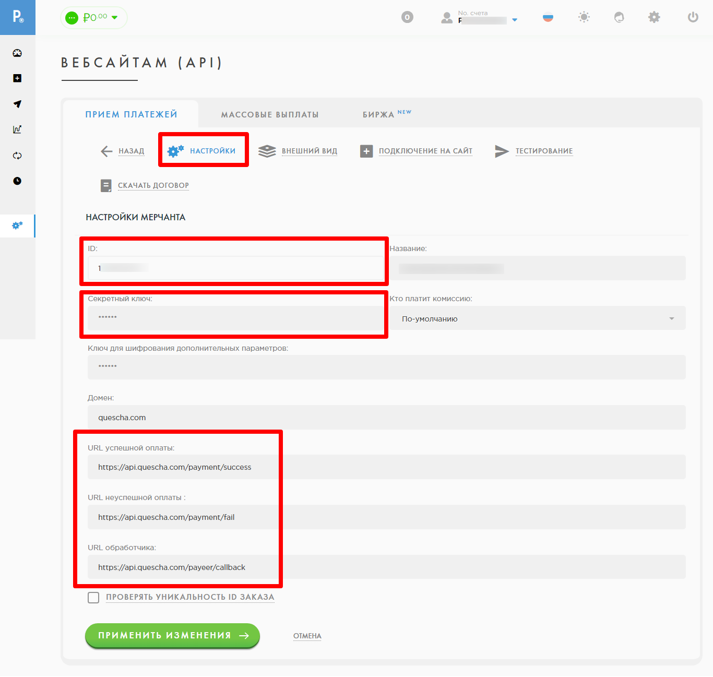Open the transfer paper-plane sidebar icon
This screenshot has width=713, height=677.
(17, 104)
